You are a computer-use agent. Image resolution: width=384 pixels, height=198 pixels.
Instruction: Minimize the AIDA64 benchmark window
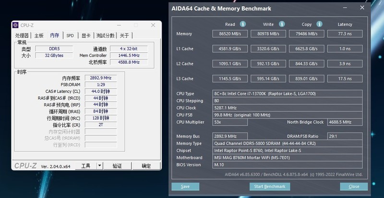[x=345, y=8]
